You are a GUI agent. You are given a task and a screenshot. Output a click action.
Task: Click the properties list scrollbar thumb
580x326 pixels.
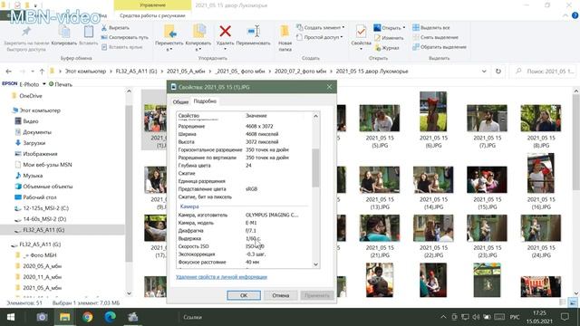315,168
